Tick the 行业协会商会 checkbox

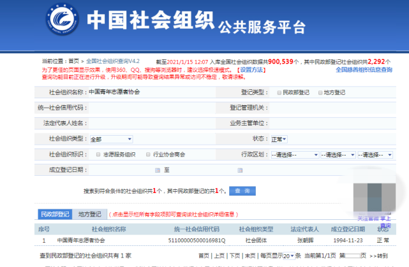[148, 154]
